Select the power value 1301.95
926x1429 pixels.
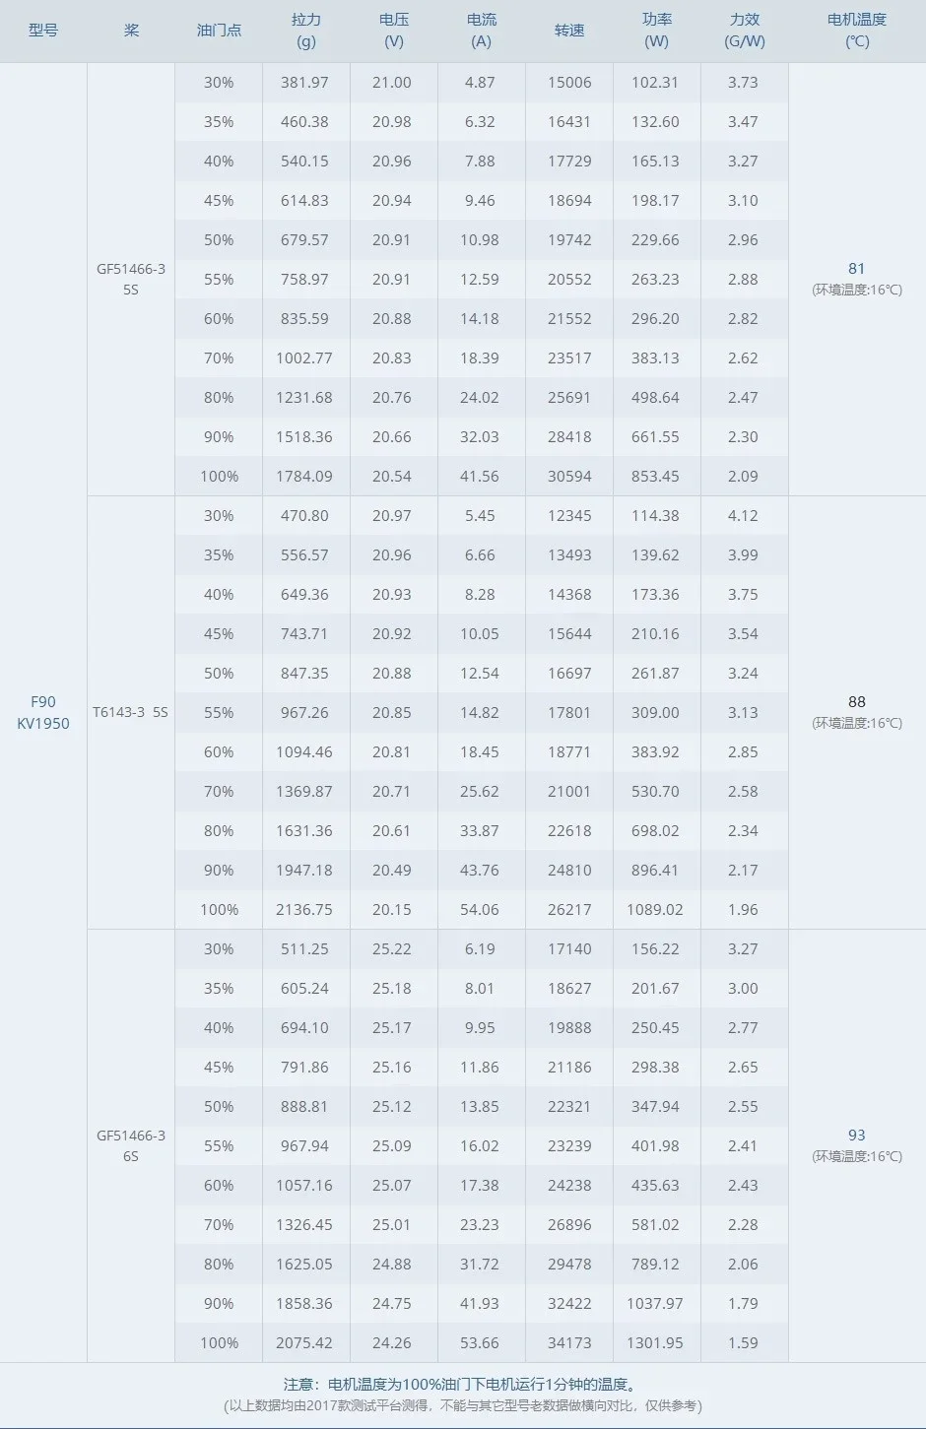pos(655,1342)
